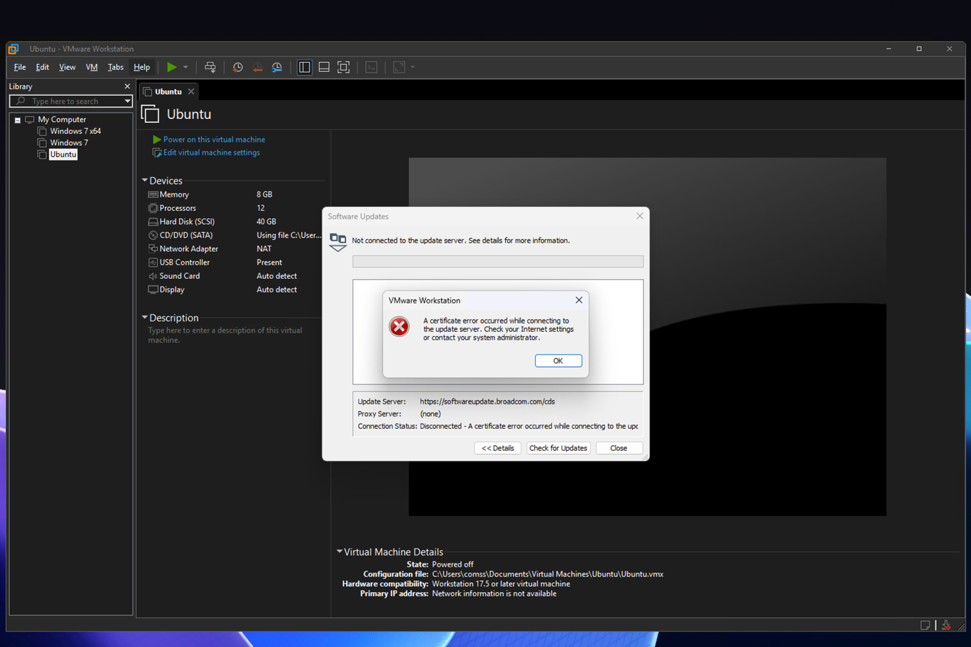Click the update server URL softwareupdate.broadcom.com
Screen dimensions: 971x647
pos(487,402)
